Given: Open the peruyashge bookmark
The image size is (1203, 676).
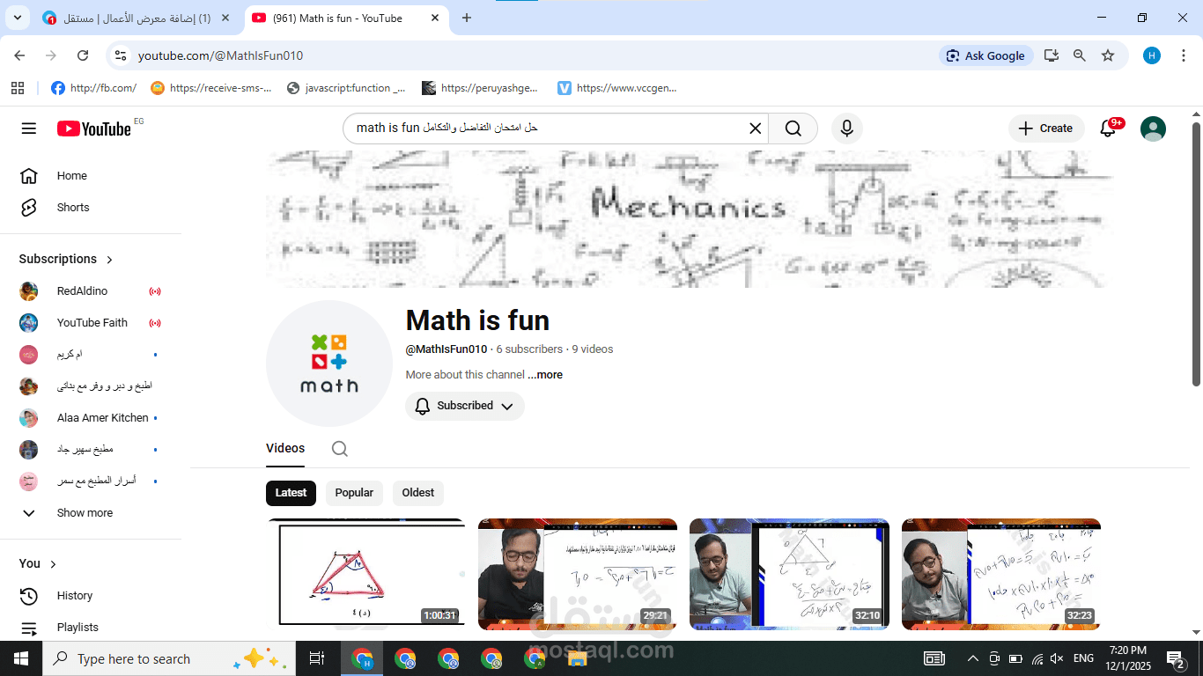Looking at the screenshot, I should (x=480, y=88).
